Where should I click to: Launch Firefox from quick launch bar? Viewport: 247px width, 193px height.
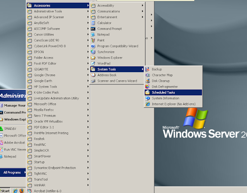click(22, 191)
